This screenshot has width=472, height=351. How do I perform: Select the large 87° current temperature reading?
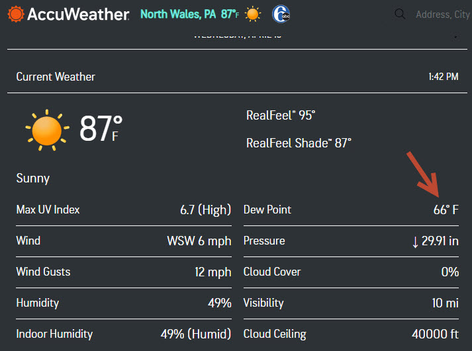pyautogui.click(x=101, y=129)
